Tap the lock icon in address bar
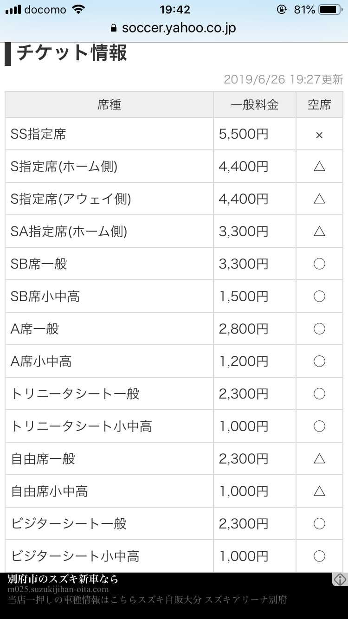Image resolution: width=348 pixels, height=619 pixels. point(114,28)
